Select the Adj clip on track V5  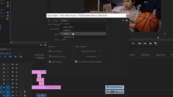pos(39,72)
